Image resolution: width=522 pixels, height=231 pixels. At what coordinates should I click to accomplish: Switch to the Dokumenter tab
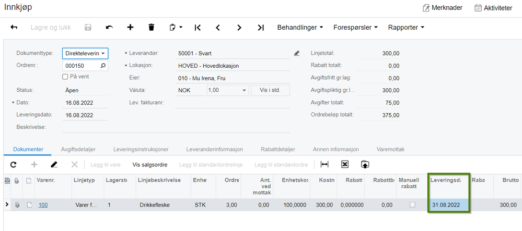28,150
